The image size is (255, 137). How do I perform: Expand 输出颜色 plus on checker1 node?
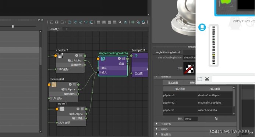tap(83, 65)
